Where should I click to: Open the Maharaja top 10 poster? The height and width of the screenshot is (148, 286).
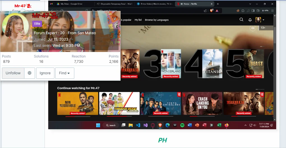pos(130,64)
